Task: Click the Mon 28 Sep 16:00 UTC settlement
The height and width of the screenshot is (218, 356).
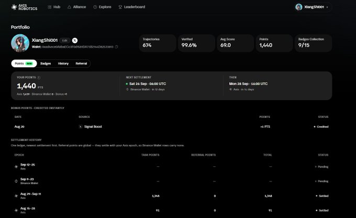Action: pos(248,83)
